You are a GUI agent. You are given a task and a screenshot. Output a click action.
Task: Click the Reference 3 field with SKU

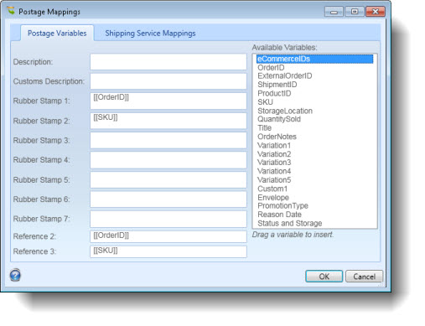coord(168,251)
